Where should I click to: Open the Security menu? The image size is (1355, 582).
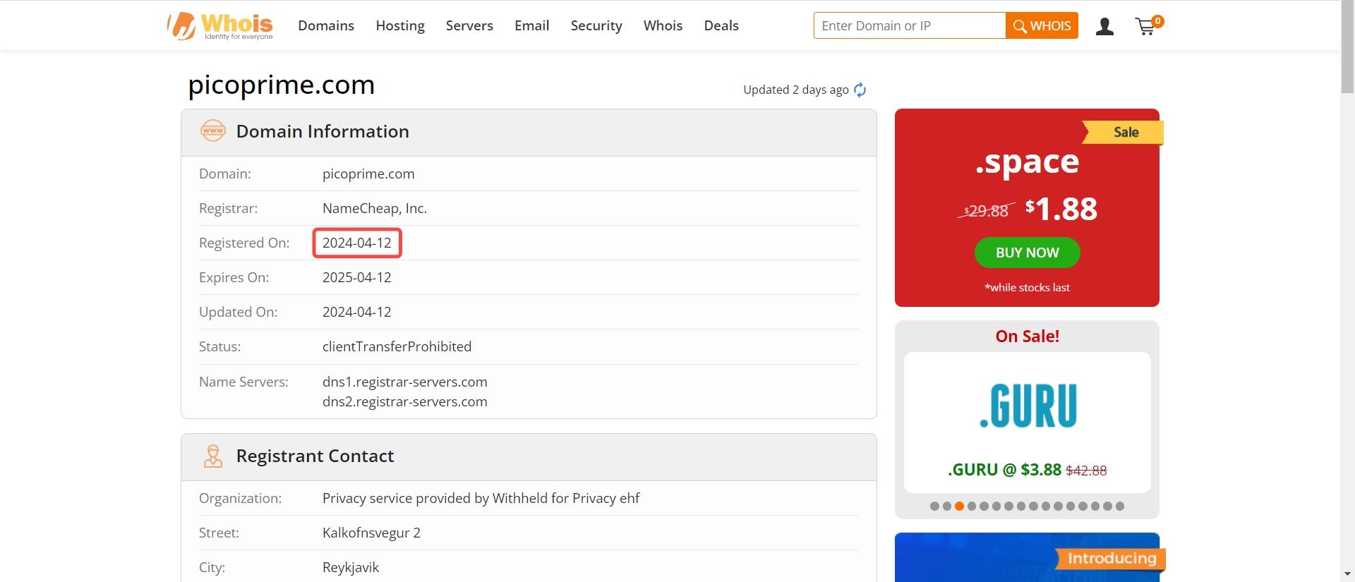pos(596,25)
